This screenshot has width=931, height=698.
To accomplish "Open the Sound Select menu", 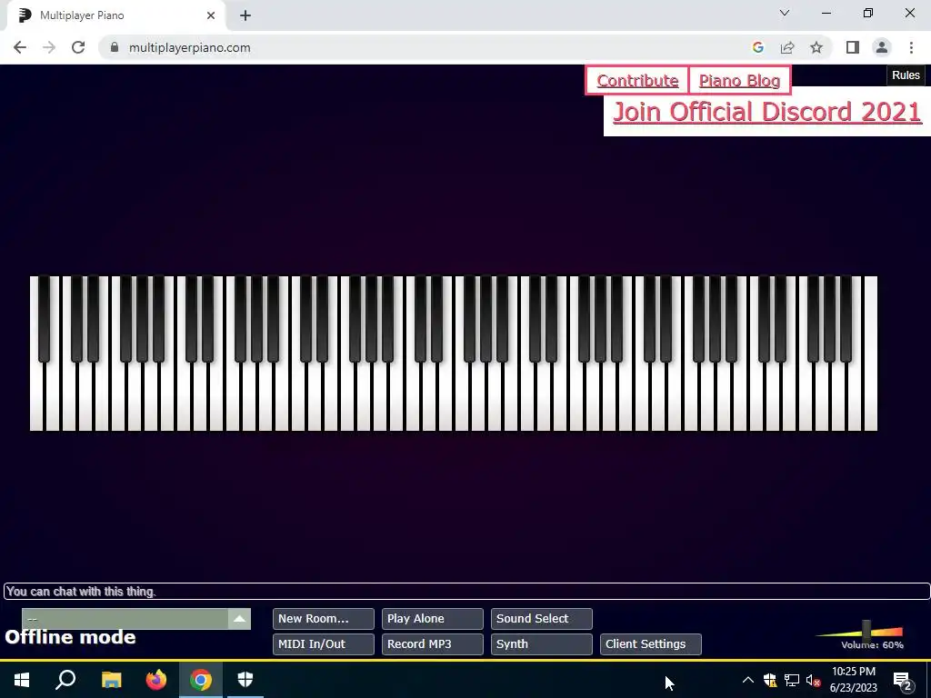I will pyautogui.click(x=542, y=618).
